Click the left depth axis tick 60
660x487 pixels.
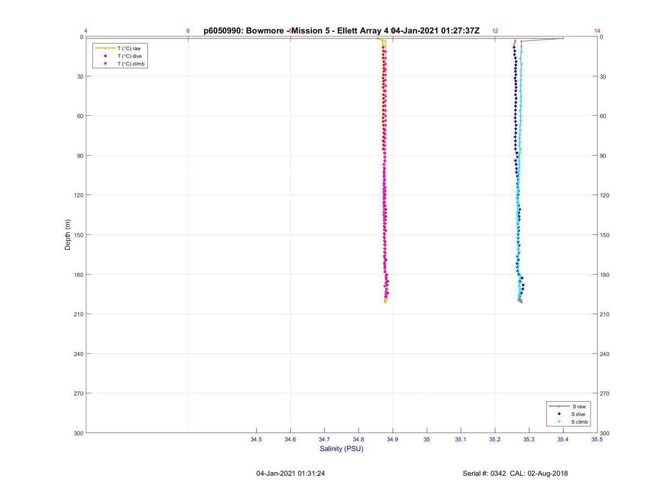coord(80,116)
